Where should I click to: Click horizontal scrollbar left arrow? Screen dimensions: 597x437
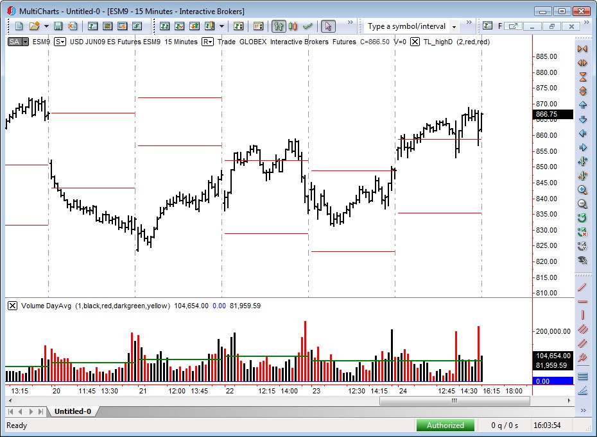(10, 400)
